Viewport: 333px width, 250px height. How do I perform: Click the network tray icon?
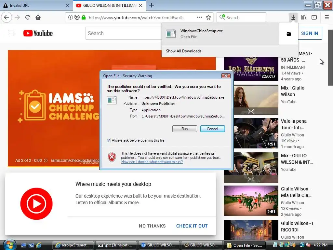[301, 245]
